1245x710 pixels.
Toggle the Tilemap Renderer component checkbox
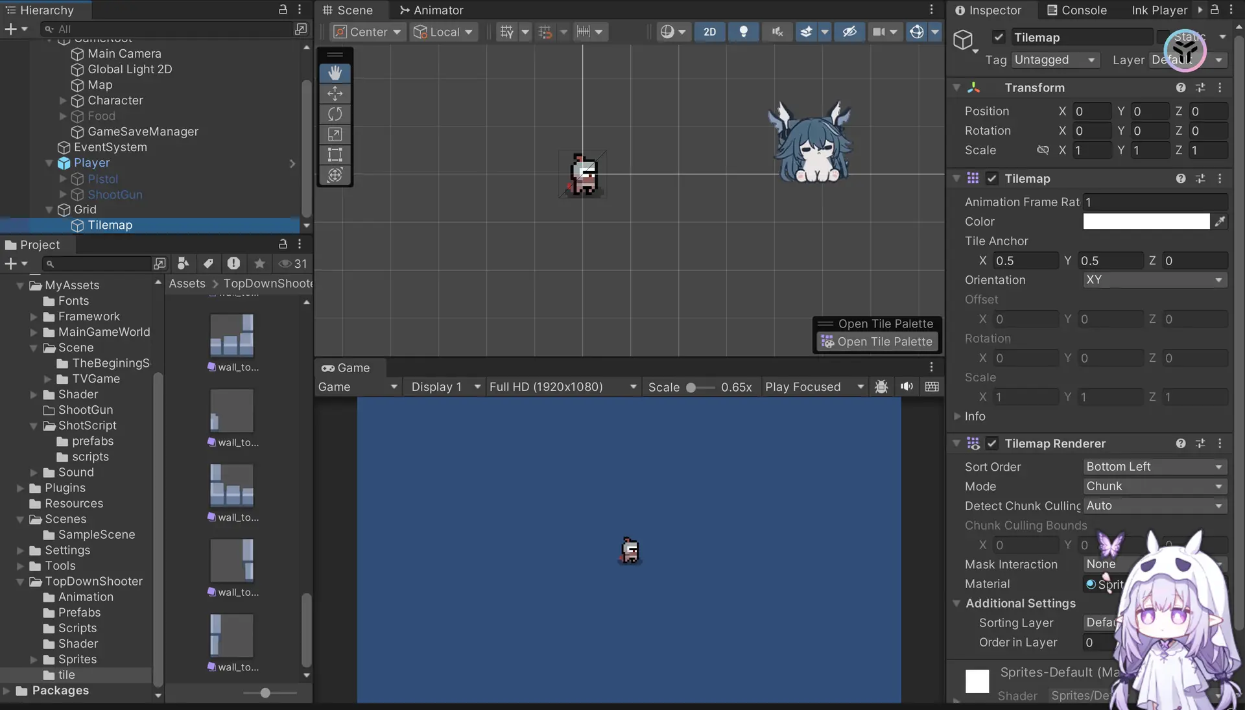click(991, 444)
